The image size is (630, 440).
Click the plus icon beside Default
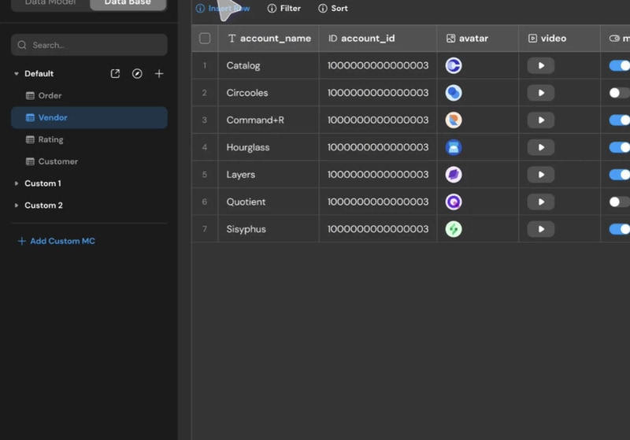point(159,74)
